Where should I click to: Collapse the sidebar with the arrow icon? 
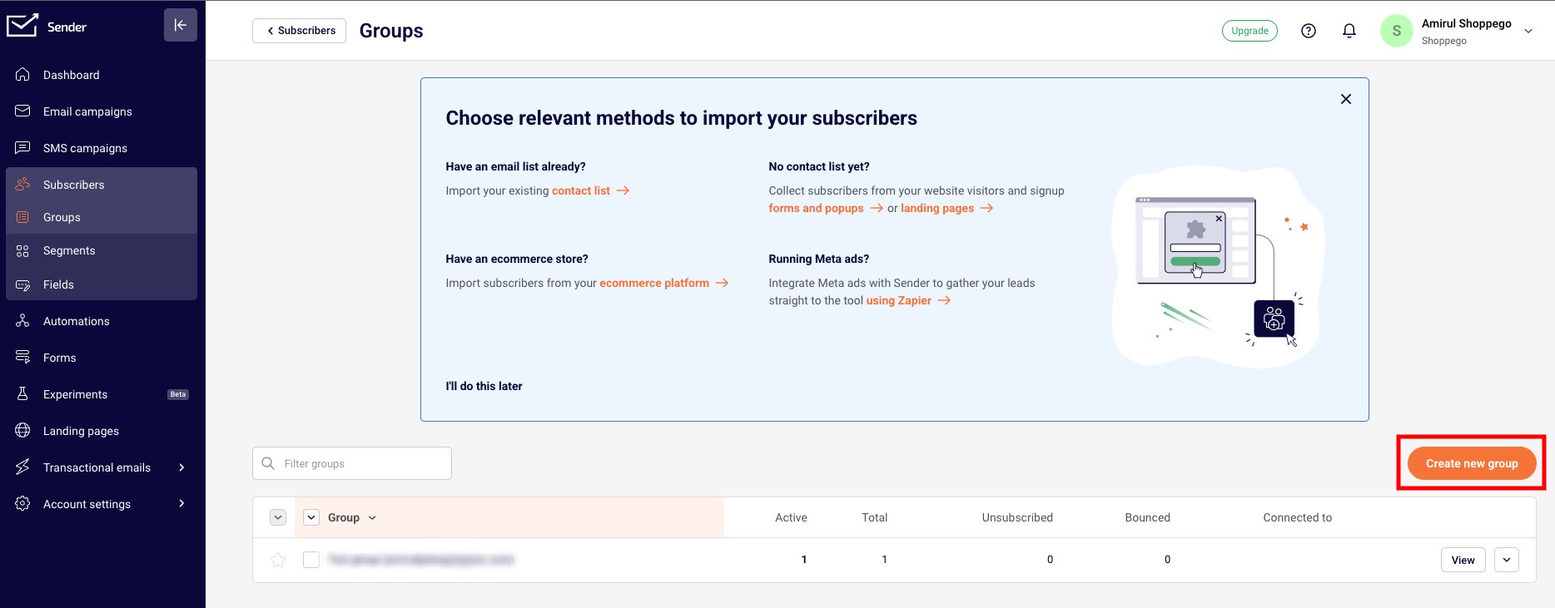tap(181, 25)
